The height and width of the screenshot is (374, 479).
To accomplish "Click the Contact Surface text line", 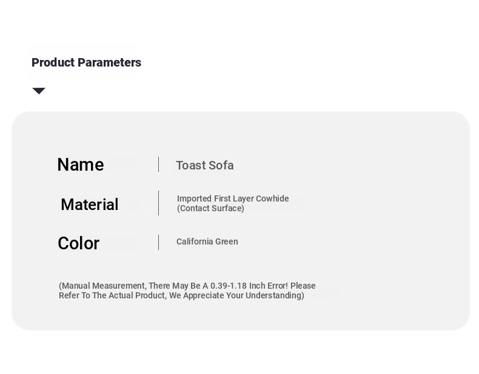I will click(x=210, y=208).
